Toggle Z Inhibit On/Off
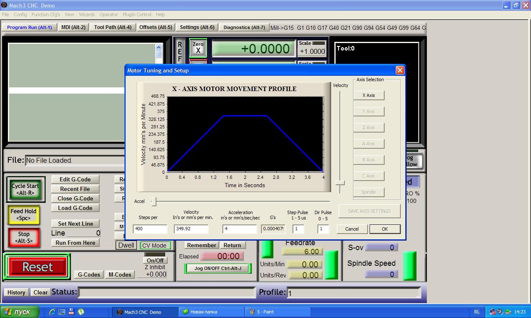 (155, 260)
